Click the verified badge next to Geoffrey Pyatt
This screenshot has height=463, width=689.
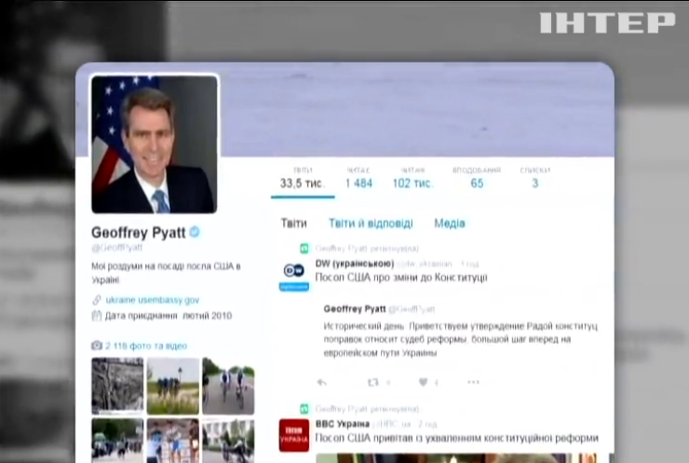pyautogui.click(x=195, y=232)
